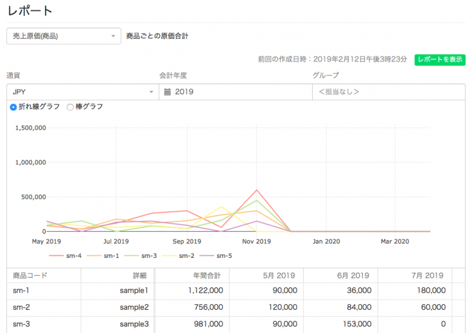The image size is (472, 333).
Task: Toggle the sm-4 series in chart legend
Action: coord(66,256)
